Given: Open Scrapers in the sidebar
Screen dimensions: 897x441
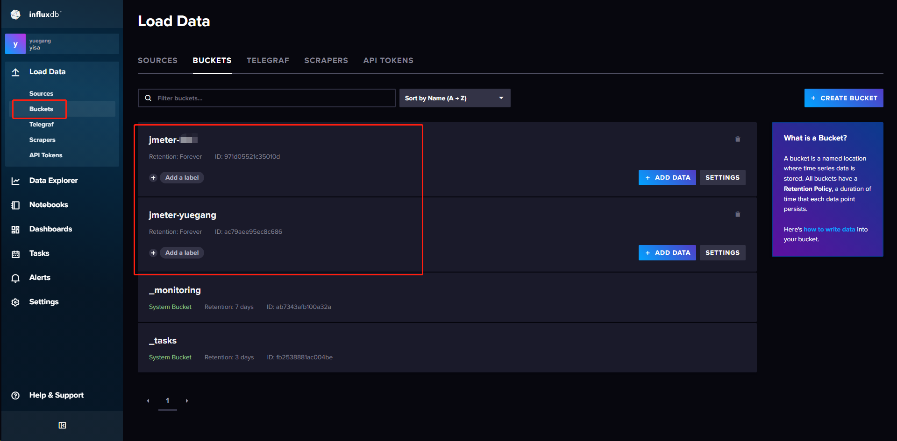Looking at the screenshot, I should coord(43,140).
